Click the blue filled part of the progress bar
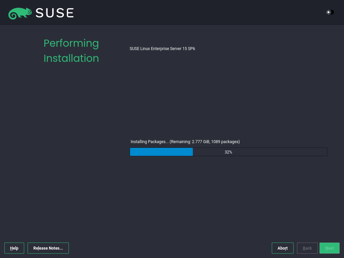 coord(161,152)
